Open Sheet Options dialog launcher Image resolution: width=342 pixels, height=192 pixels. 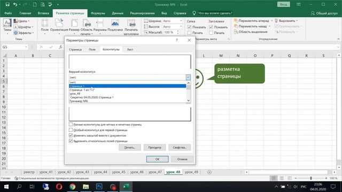(x=229, y=39)
